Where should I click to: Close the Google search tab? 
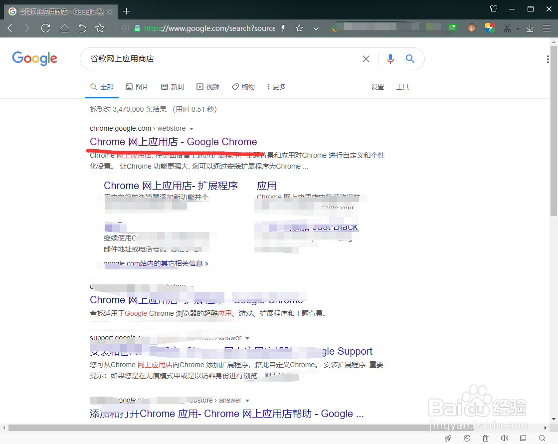coord(110,12)
